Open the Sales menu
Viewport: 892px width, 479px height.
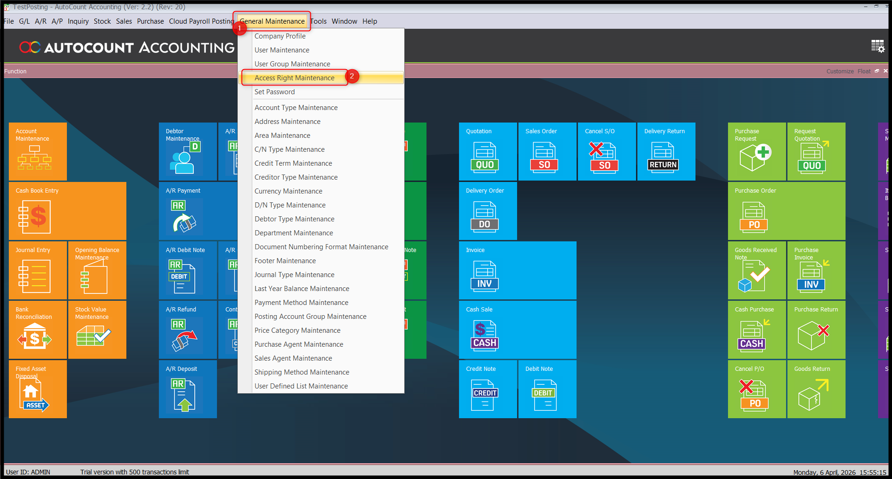point(124,21)
